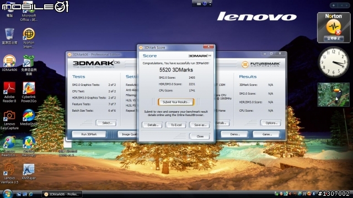Open the Recycle Bin desktop icon
The height and width of the screenshot is (198, 353).
point(9,36)
